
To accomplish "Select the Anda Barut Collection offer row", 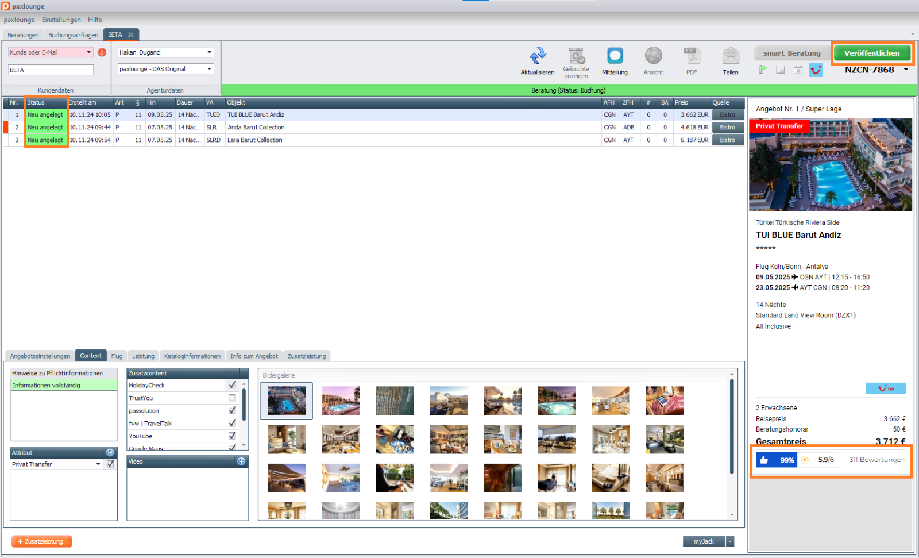I will [x=373, y=128].
